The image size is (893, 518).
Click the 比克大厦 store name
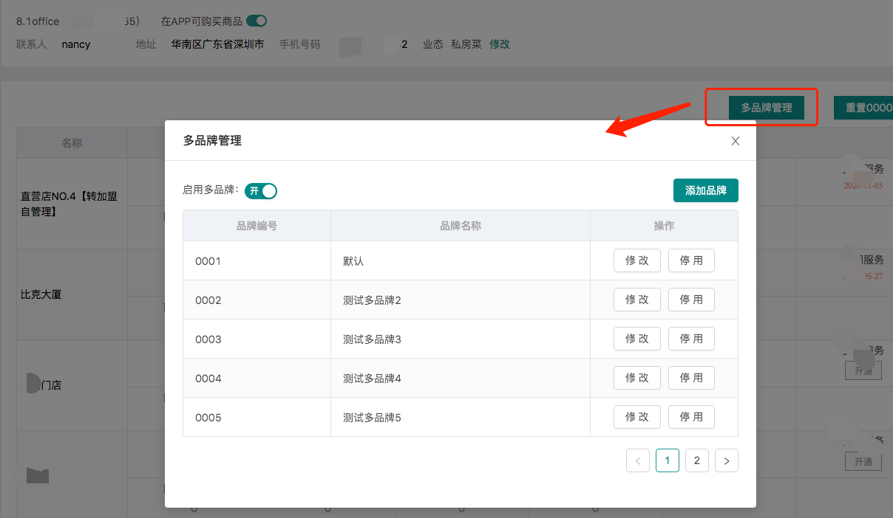point(40,294)
